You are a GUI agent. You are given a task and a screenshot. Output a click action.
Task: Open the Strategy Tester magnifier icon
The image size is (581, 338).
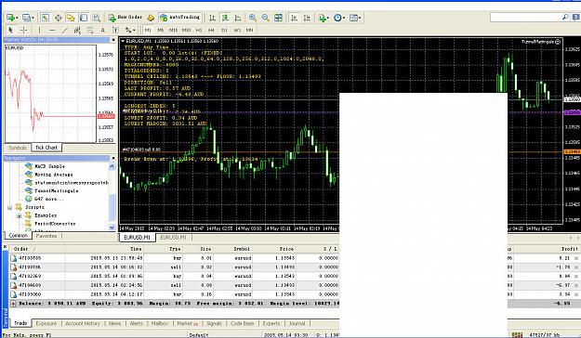(97, 18)
